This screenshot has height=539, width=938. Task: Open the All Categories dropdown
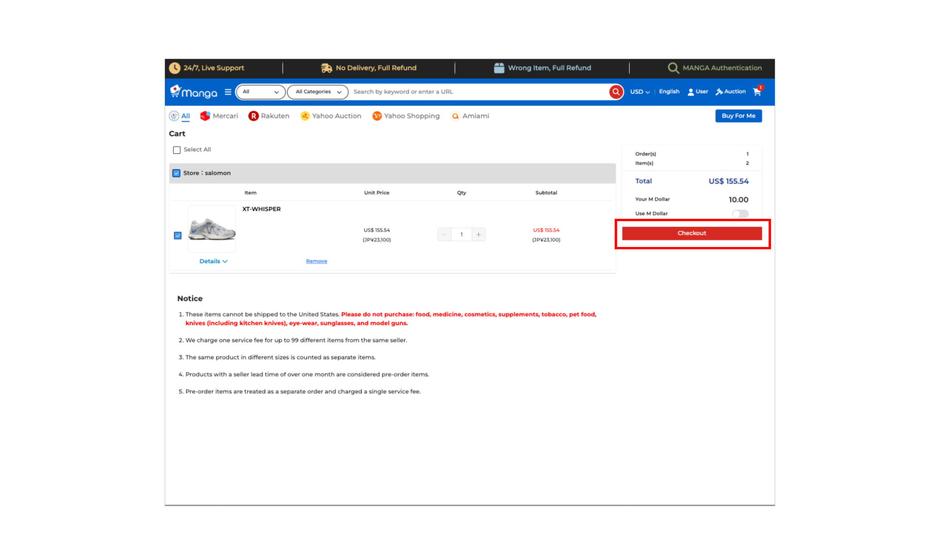pos(318,92)
